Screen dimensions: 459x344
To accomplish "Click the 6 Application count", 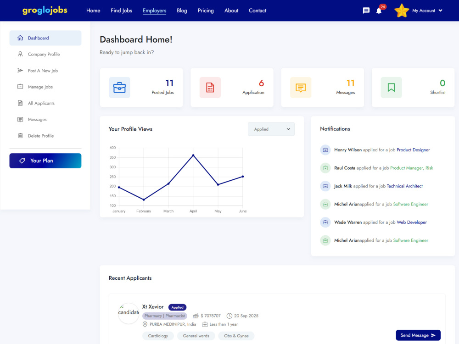I will 262,83.
